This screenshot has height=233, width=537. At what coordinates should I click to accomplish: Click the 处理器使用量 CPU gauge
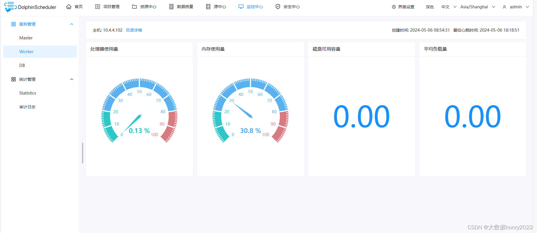pos(139,111)
